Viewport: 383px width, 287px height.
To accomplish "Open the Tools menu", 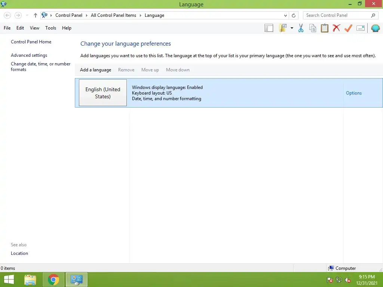I will coord(50,28).
